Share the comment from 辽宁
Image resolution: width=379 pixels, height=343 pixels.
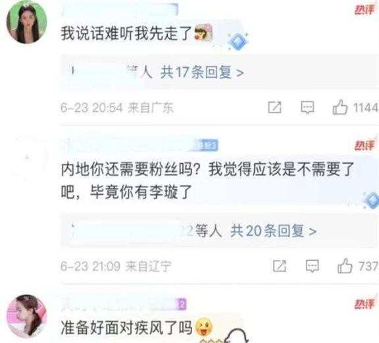(x=280, y=266)
